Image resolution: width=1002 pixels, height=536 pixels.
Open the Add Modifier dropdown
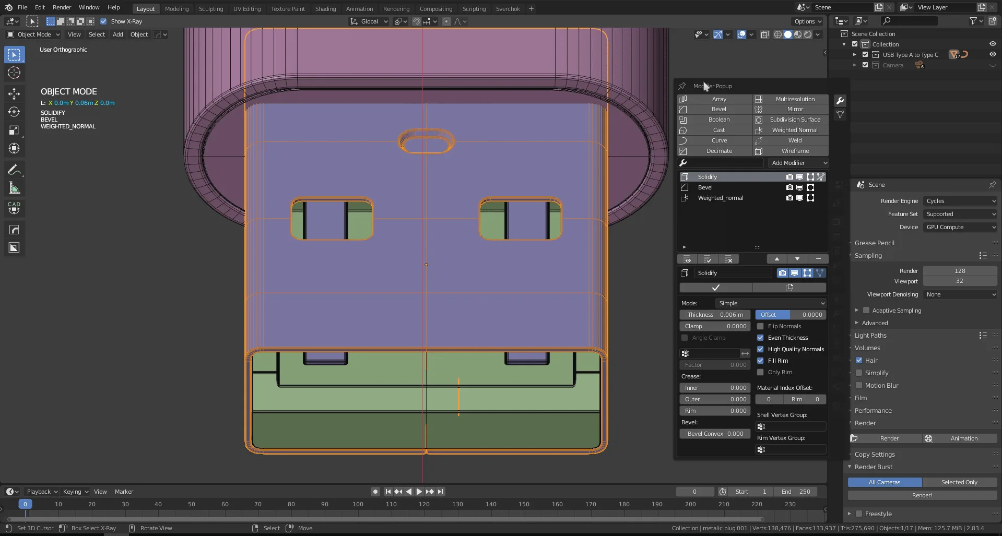(796, 163)
